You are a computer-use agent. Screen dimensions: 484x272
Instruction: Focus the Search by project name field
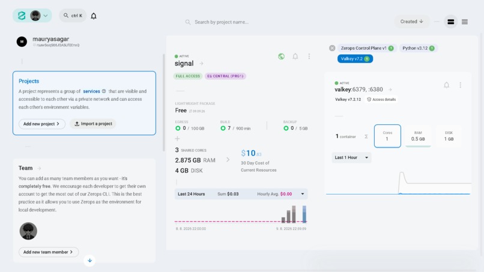click(221, 22)
